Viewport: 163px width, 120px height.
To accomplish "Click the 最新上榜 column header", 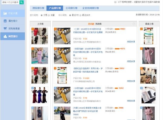I will pyautogui.click(x=149, y=24).
